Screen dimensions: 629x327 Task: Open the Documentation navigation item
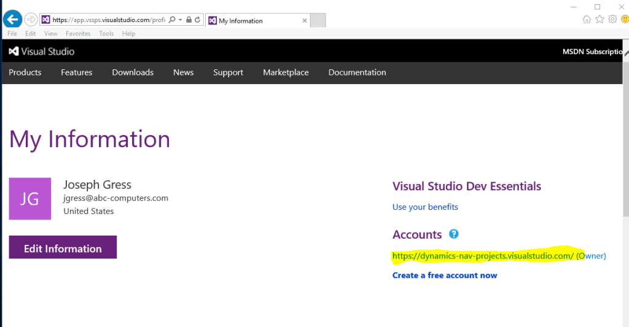(x=357, y=72)
